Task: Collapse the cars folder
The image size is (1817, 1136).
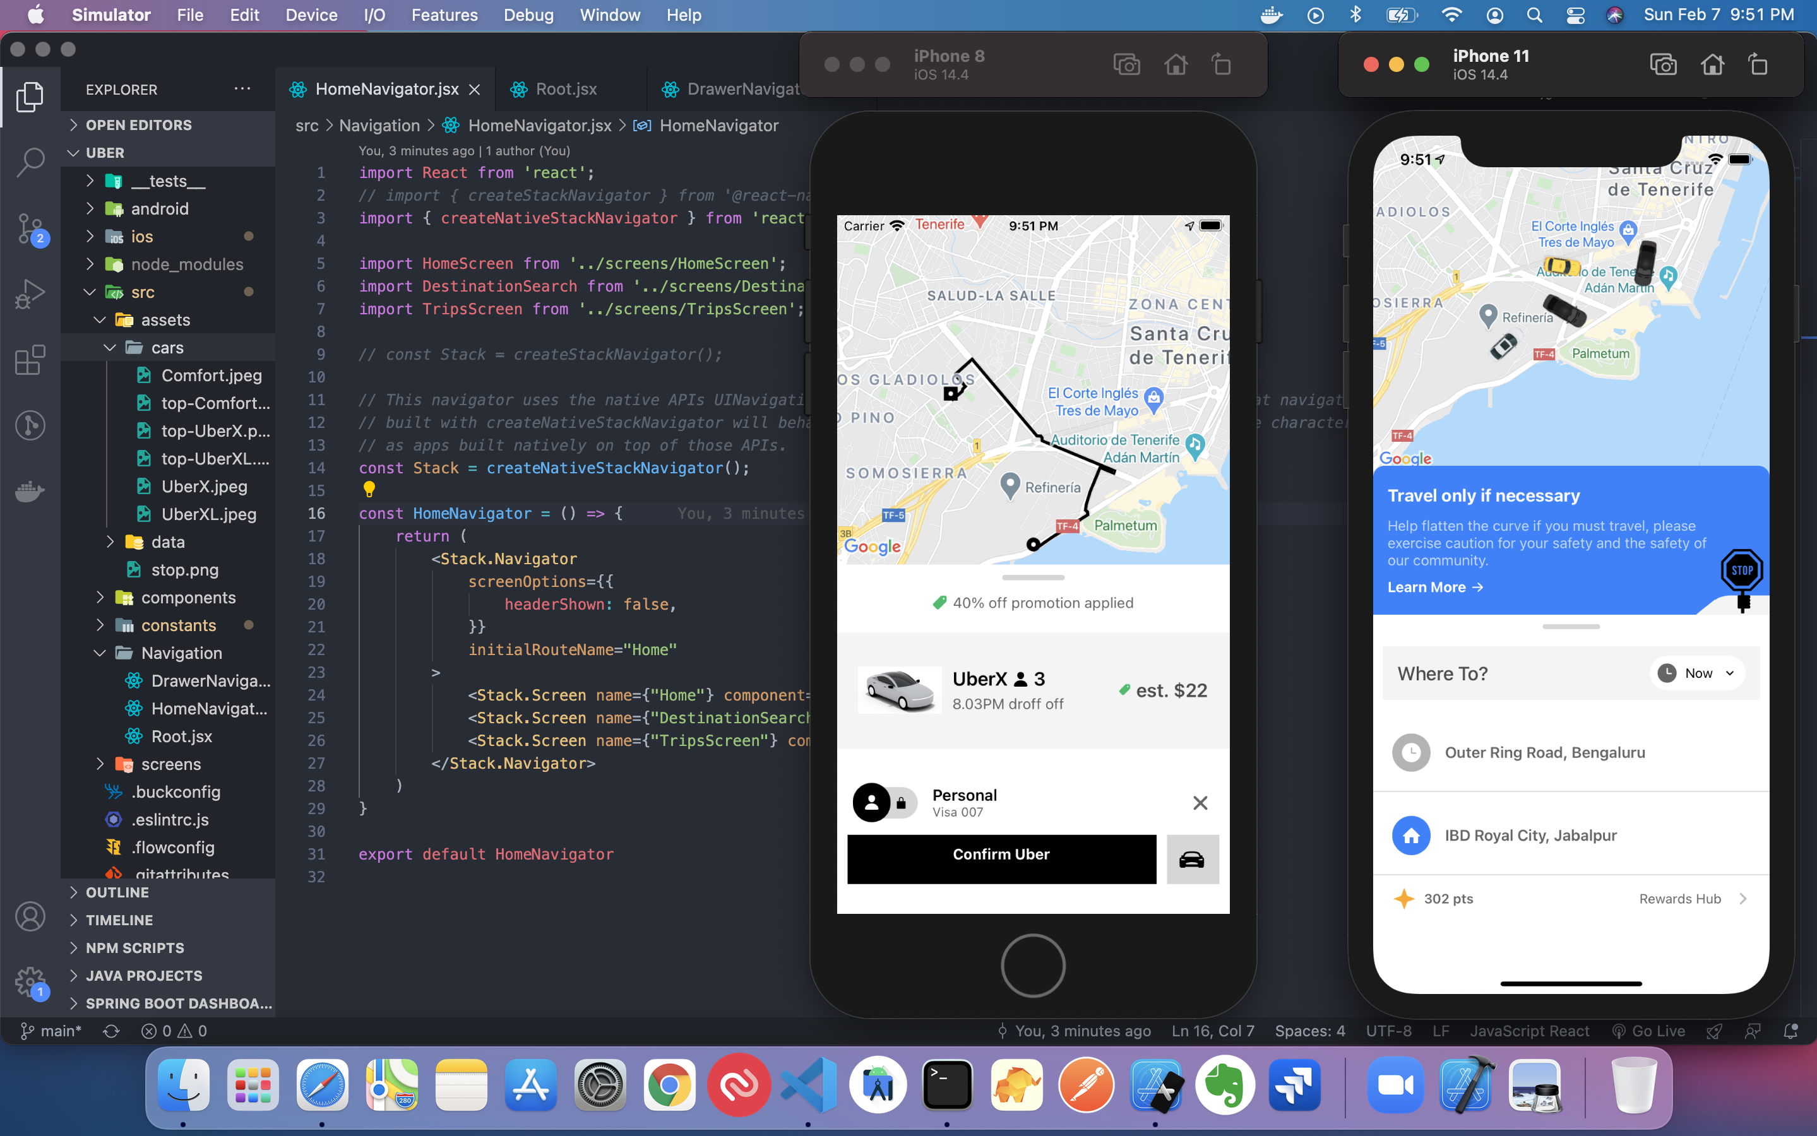Action: tap(167, 347)
